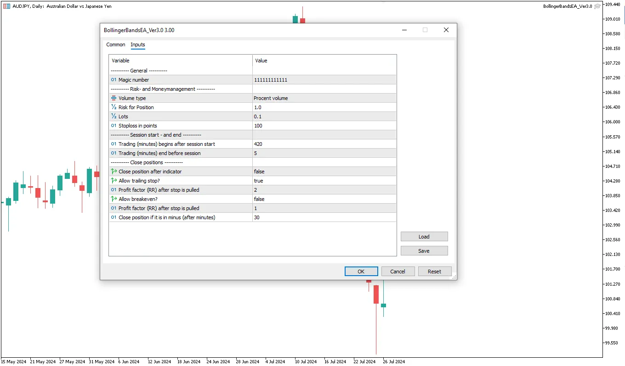Image resolution: width=625 pixels, height=366 pixels.
Task: Click the Close position after indicator bool icon
Action: [114, 172]
